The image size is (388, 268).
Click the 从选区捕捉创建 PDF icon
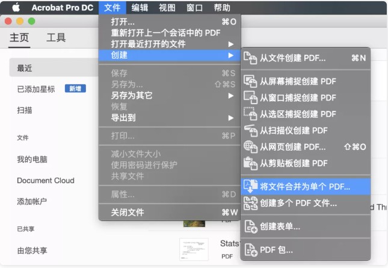point(250,113)
